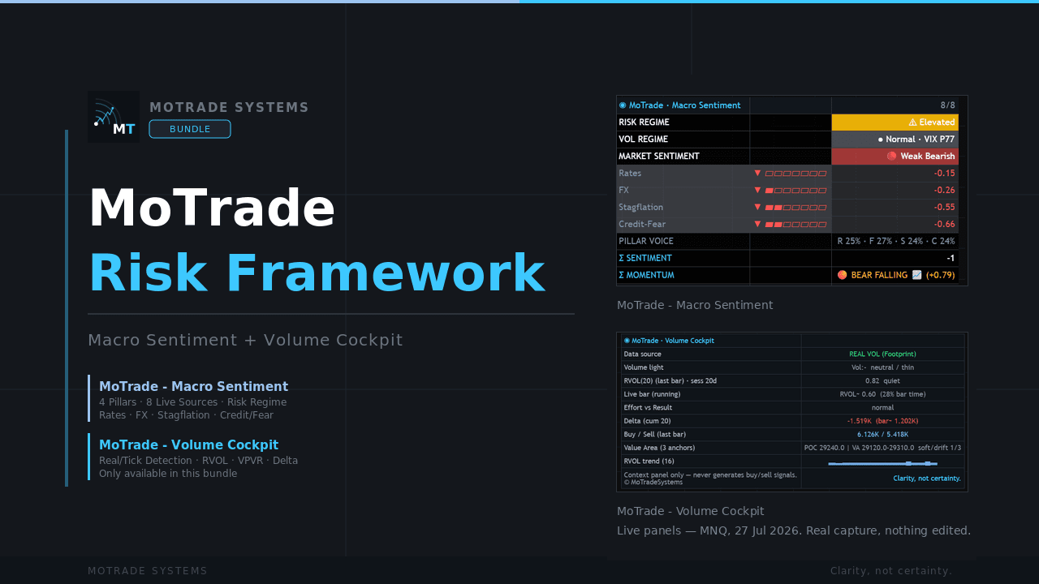
Task: Click the Macro Sentiment panel title icon
Action: (x=623, y=105)
